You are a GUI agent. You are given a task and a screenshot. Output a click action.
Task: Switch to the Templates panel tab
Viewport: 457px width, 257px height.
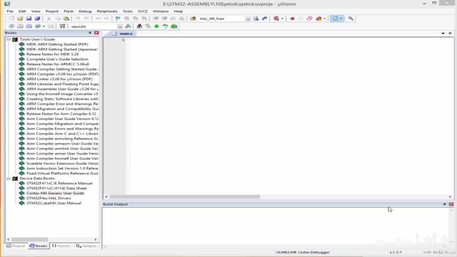pyautogui.click(x=87, y=246)
